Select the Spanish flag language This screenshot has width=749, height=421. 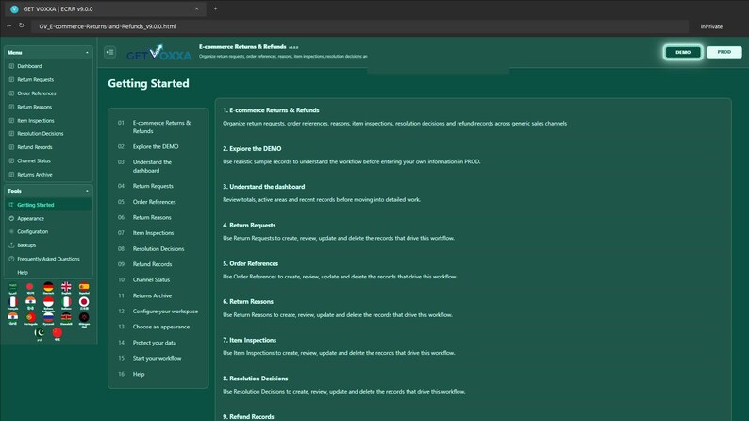[x=84, y=287]
